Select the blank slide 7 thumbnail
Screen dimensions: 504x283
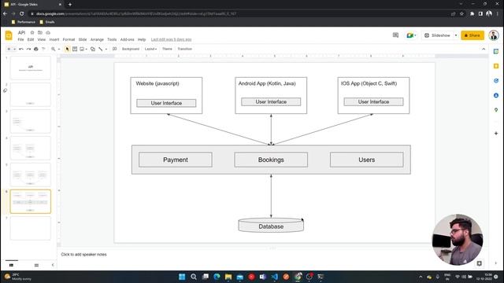pos(31,228)
